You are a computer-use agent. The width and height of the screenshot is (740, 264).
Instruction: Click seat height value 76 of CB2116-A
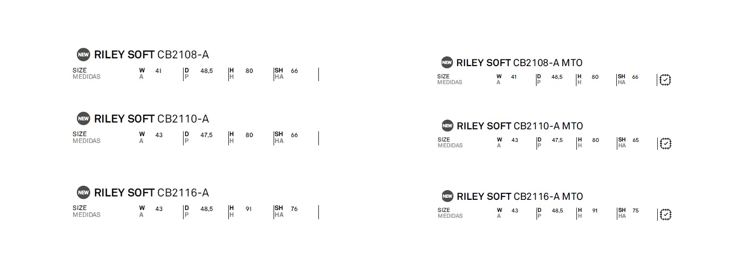tap(294, 209)
